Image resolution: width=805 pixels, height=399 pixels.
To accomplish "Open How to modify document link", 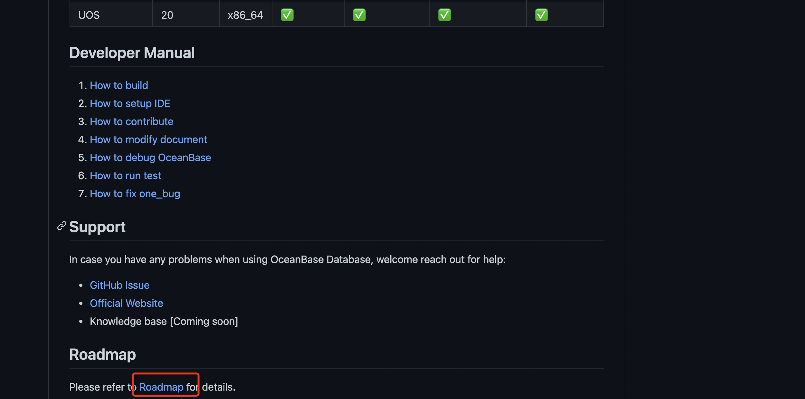I will pos(148,140).
